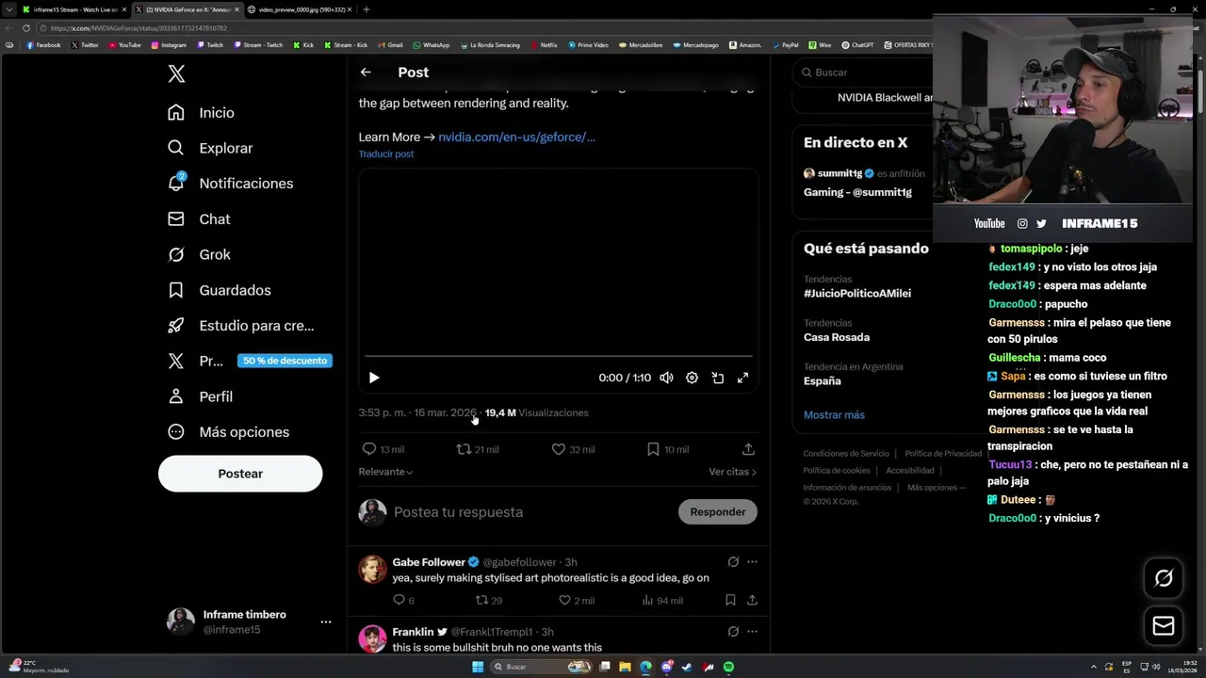Click Traducir post

click(x=386, y=154)
